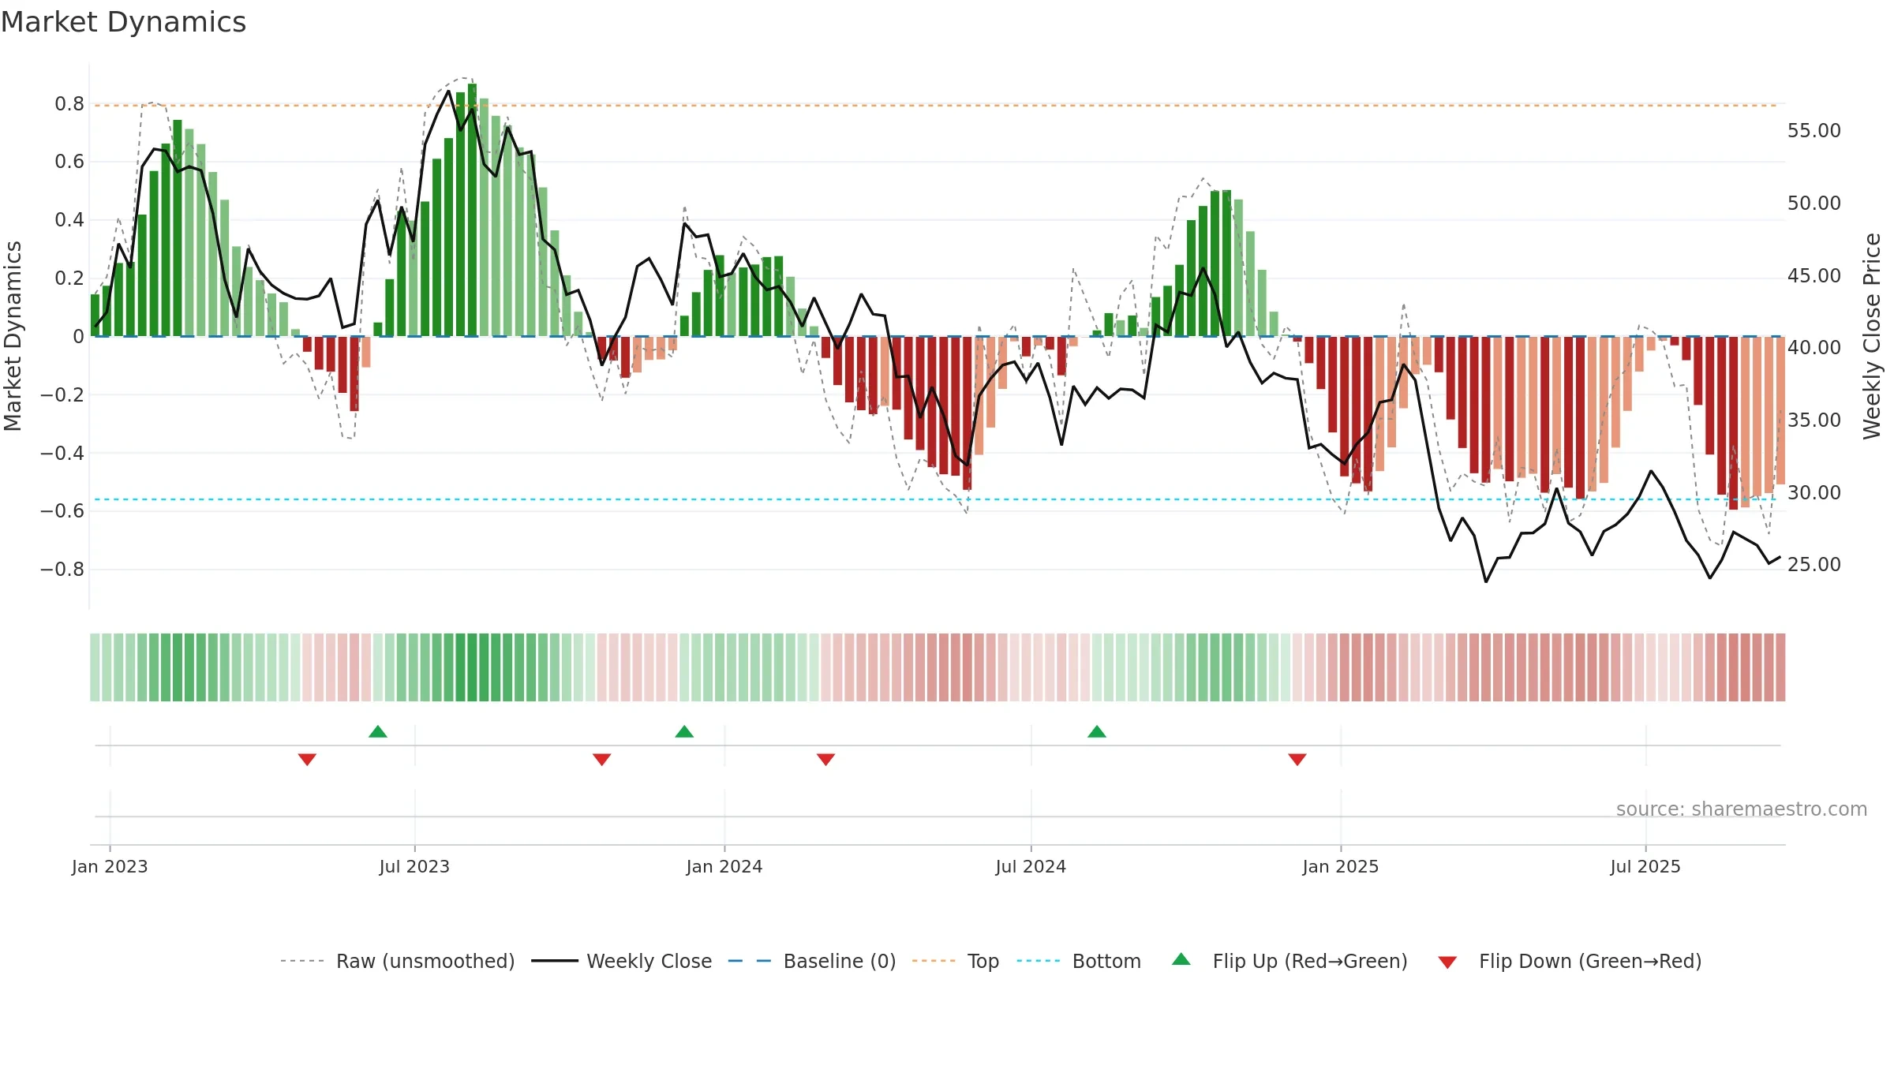Viewport: 1894px width, 1065px height.
Task: Click the −0.2 dynamics axis tick
Action: point(62,394)
